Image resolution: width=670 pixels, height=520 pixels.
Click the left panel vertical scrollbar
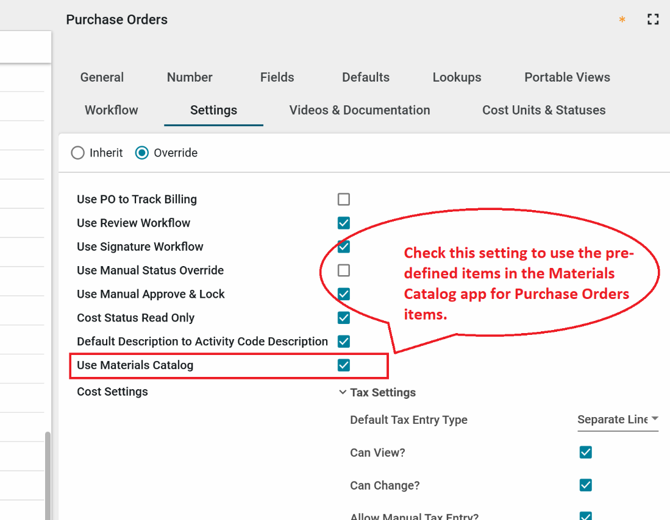click(48, 475)
